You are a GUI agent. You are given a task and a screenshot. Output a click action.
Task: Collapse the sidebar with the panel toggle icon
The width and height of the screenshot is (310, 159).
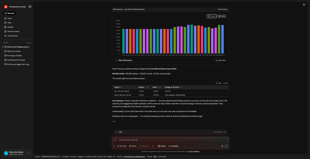pyautogui.click(x=30, y=7)
